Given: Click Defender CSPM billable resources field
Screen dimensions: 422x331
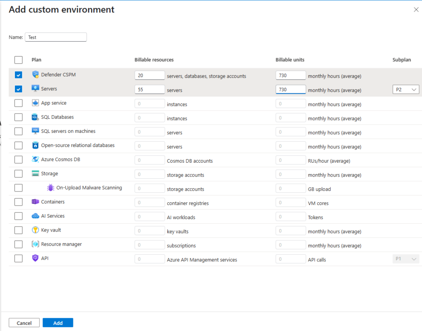Looking at the screenshot, I should click(150, 75).
